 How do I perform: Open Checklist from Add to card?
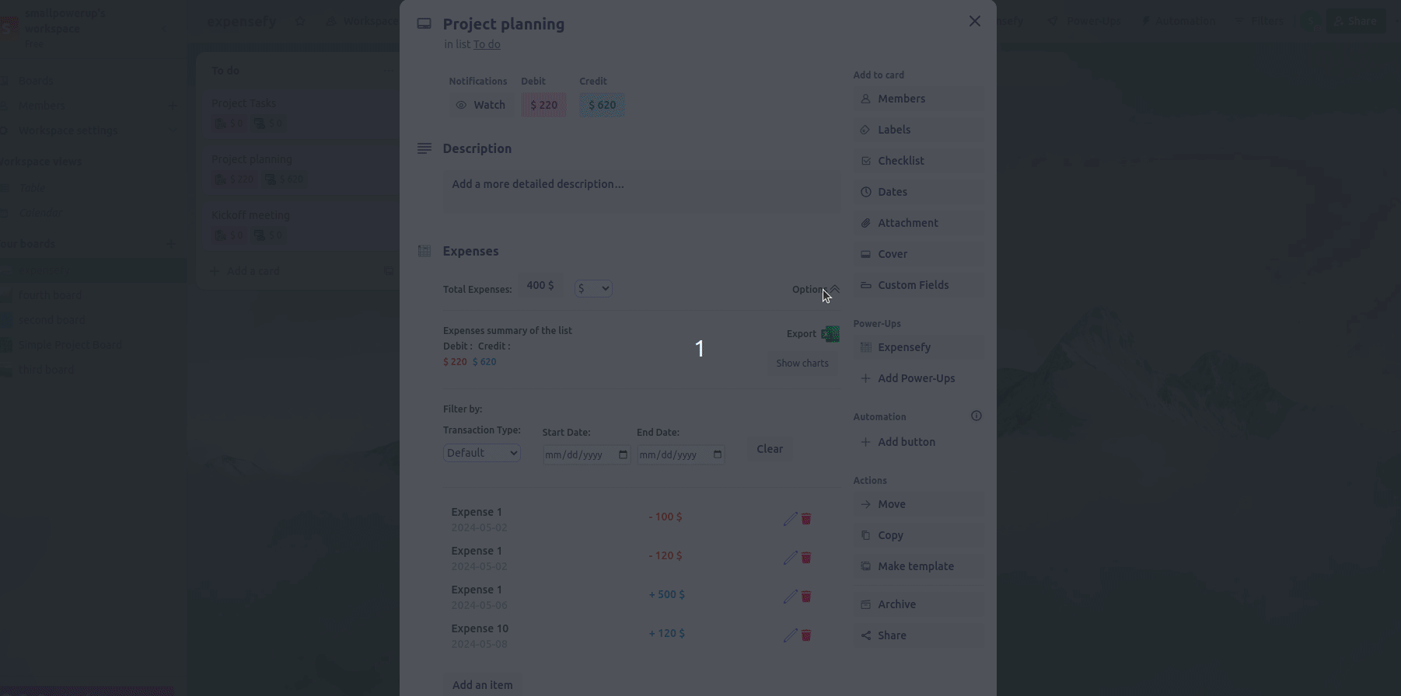[x=918, y=161]
